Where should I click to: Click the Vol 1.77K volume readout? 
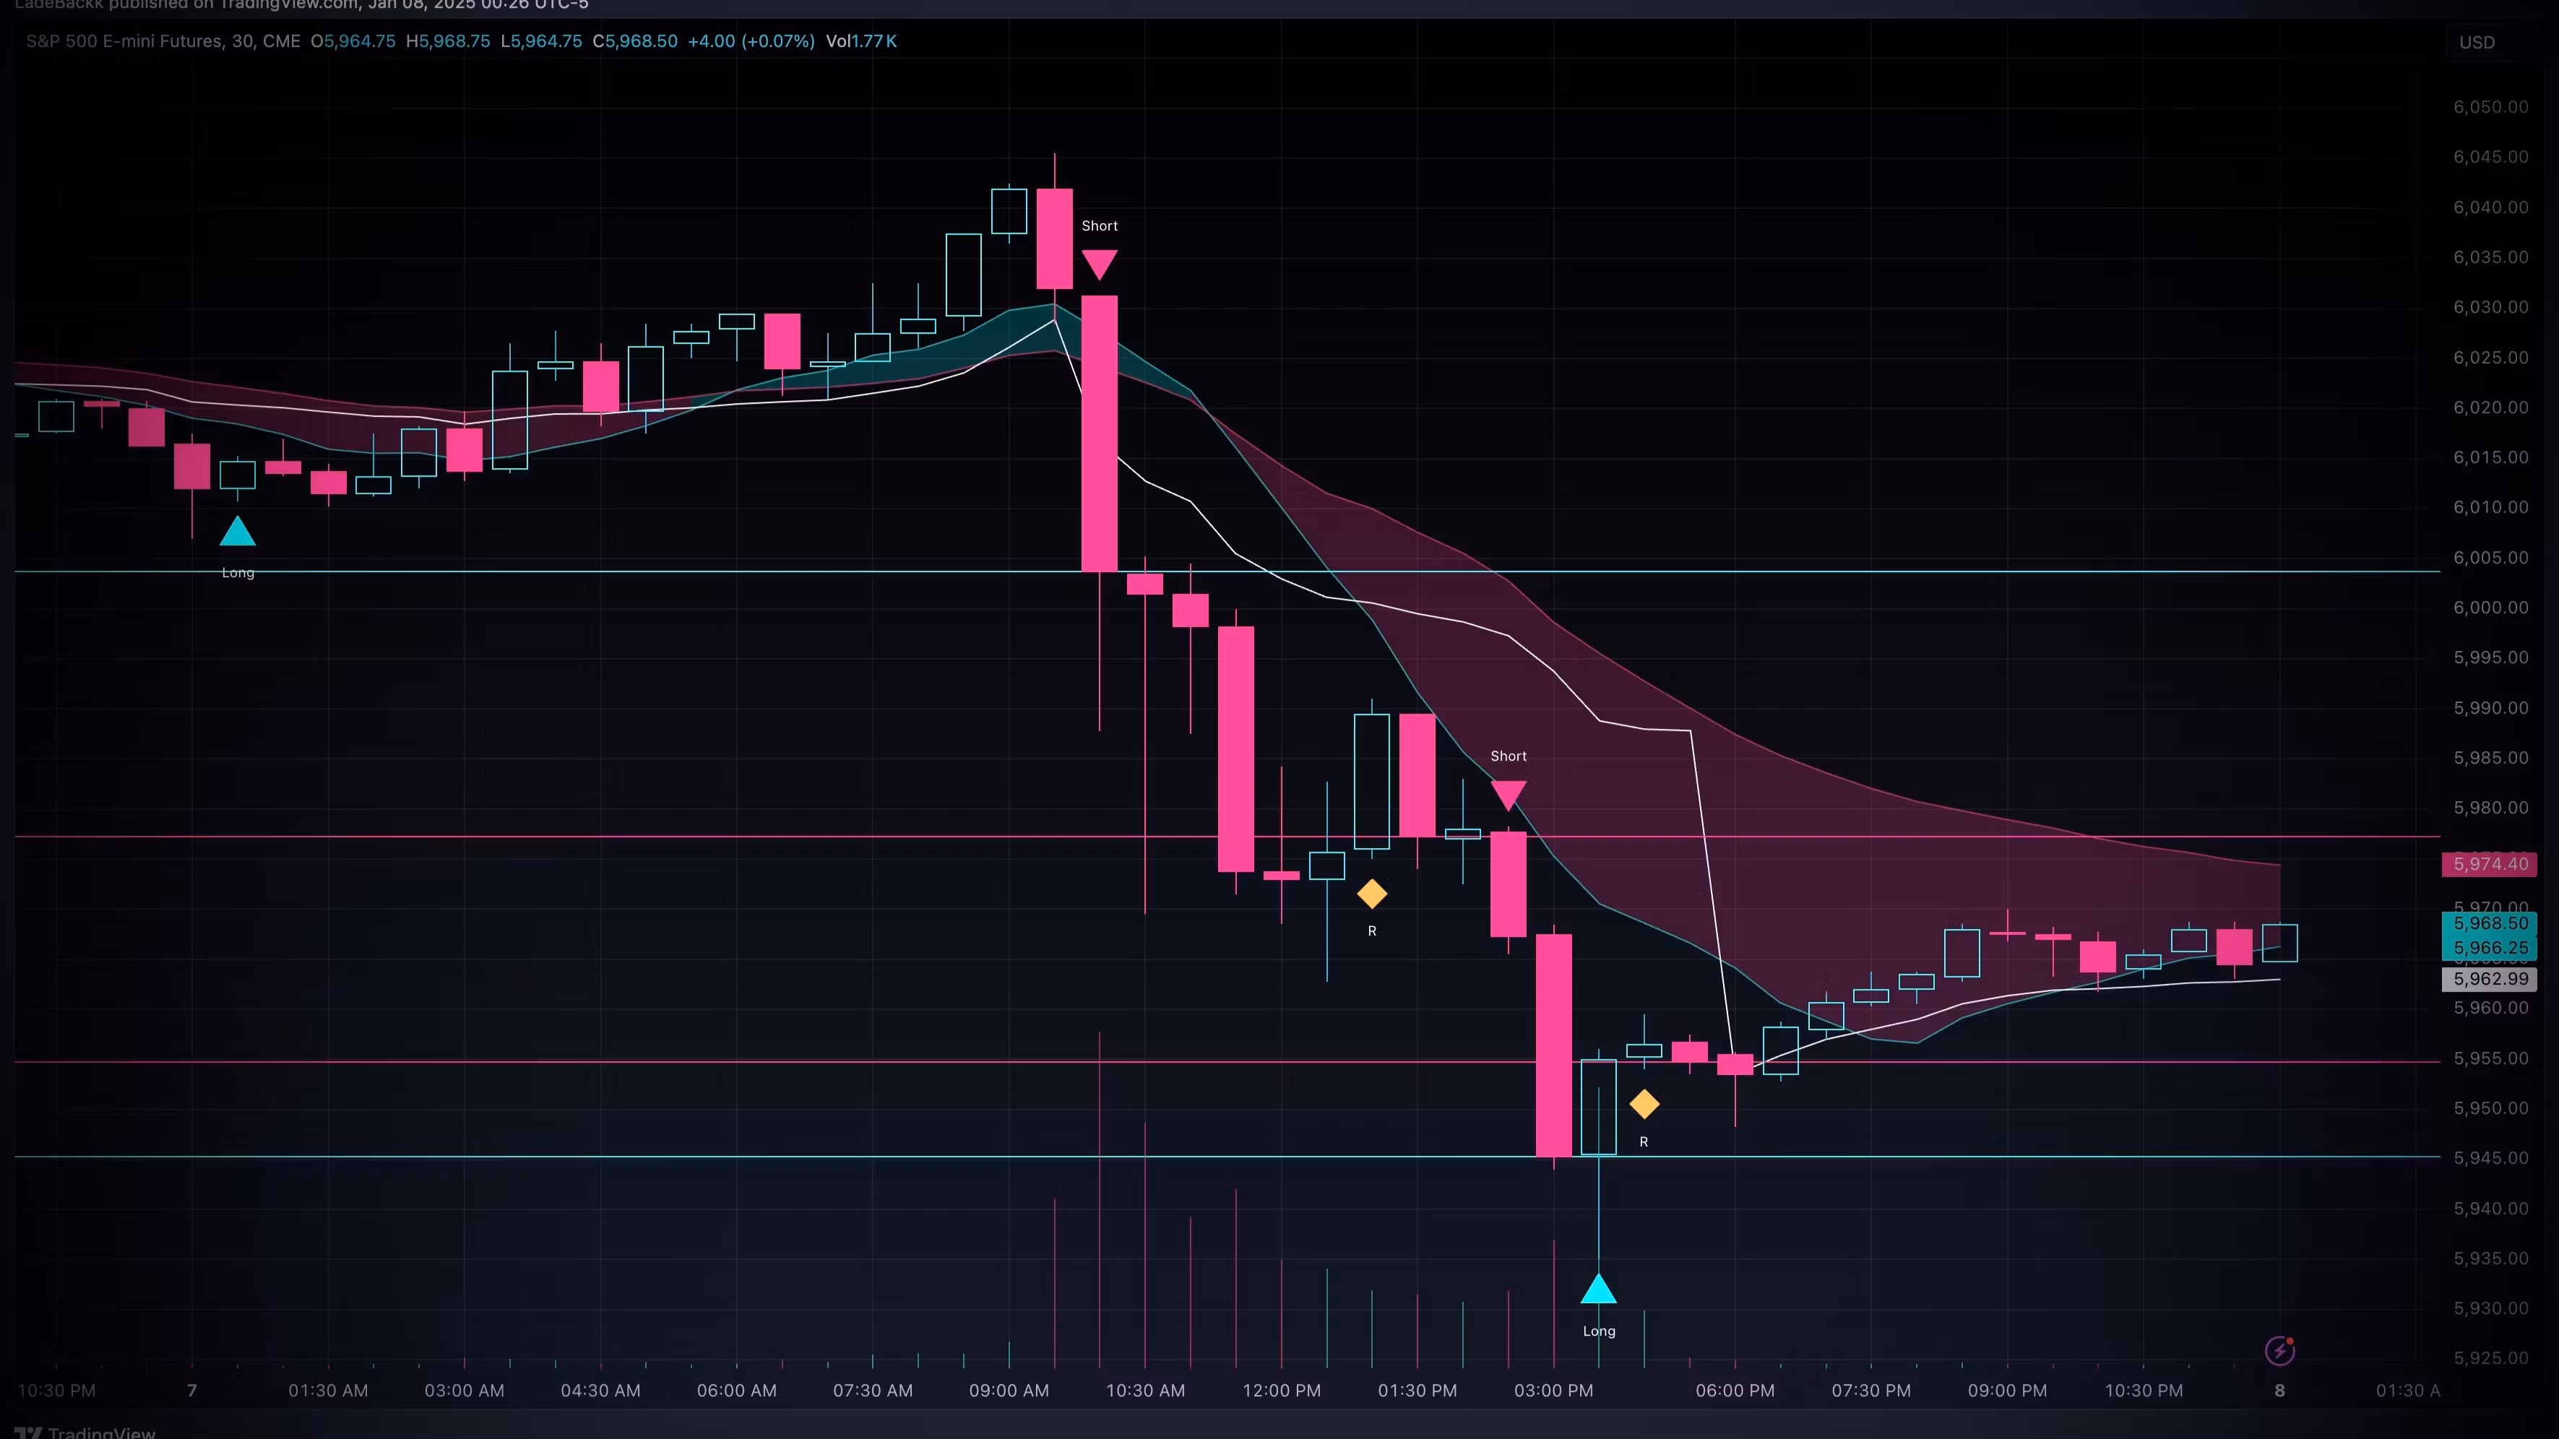point(860,40)
